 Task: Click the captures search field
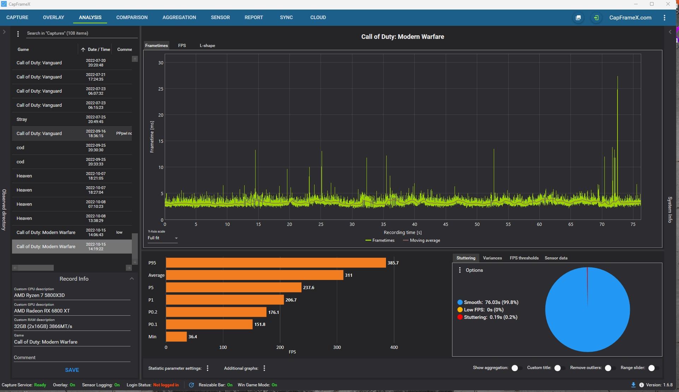[x=81, y=34]
